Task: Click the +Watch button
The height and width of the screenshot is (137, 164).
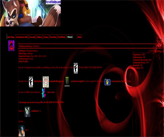Action: [70, 37]
